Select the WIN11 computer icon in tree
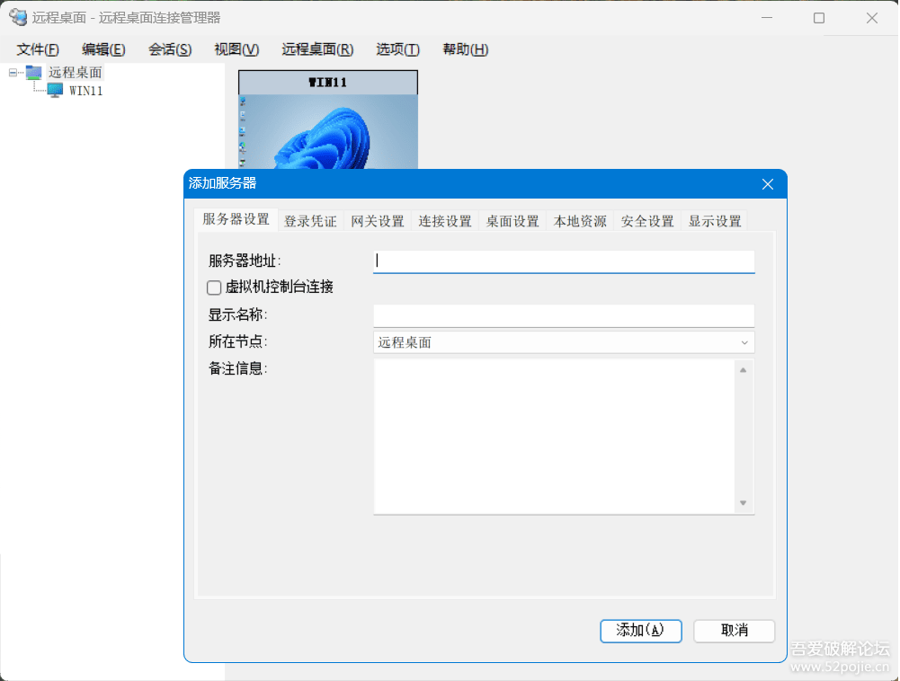The width and height of the screenshot is (900, 681). point(56,90)
